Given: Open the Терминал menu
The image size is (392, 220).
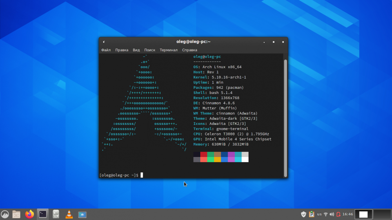Looking at the screenshot, I should coord(169,50).
